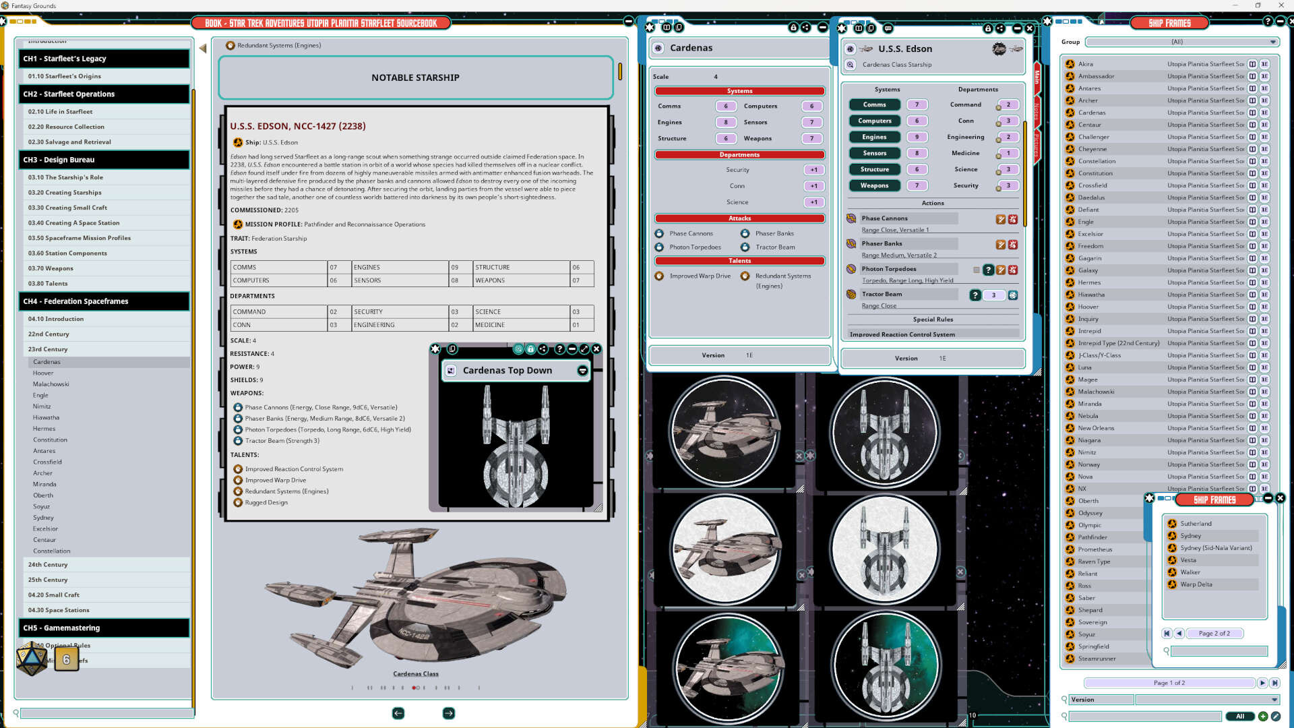Click the orange roll icon next to Phase Cannons
Viewport: 1294px width, 728px height.
pyautogui.click(x=1001, y=219)
